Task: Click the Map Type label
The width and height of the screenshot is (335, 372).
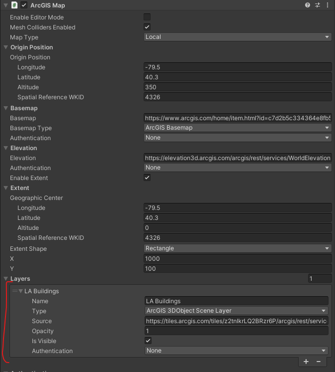Action: (24, 37)
